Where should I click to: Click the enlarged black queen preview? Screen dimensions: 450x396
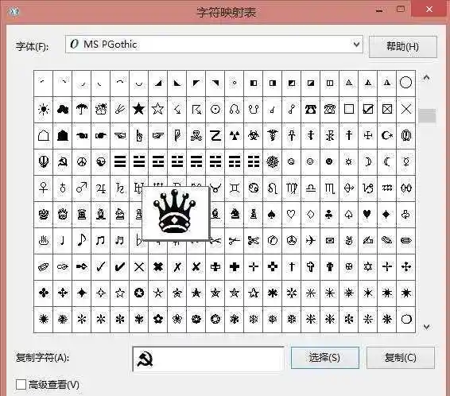(176, 212)
